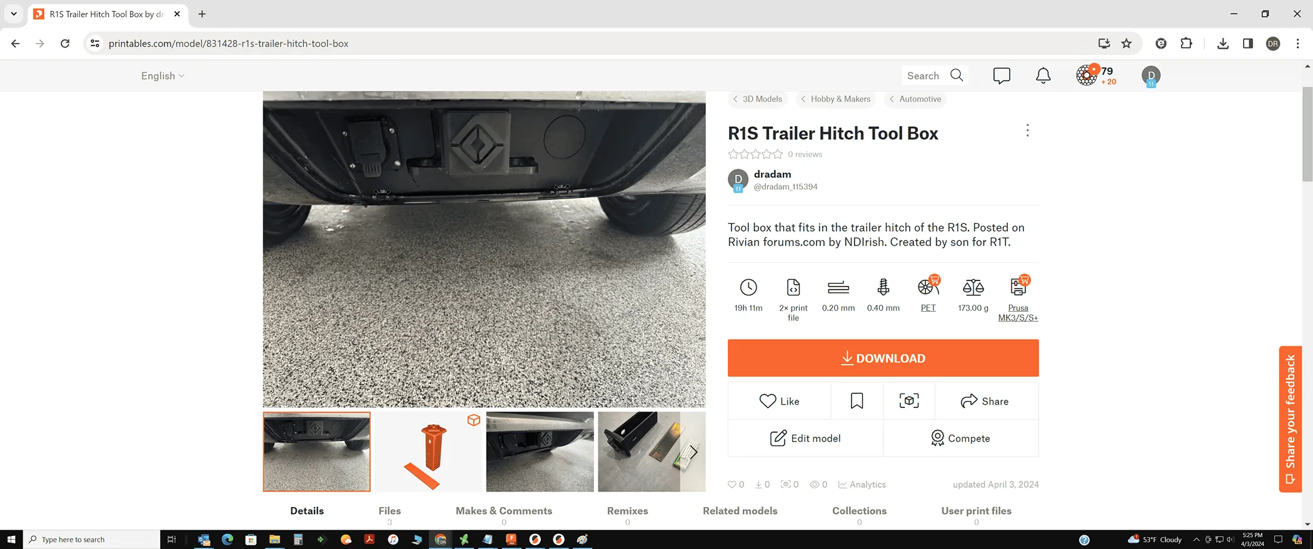Open Windows Start menu

point(11,539)
